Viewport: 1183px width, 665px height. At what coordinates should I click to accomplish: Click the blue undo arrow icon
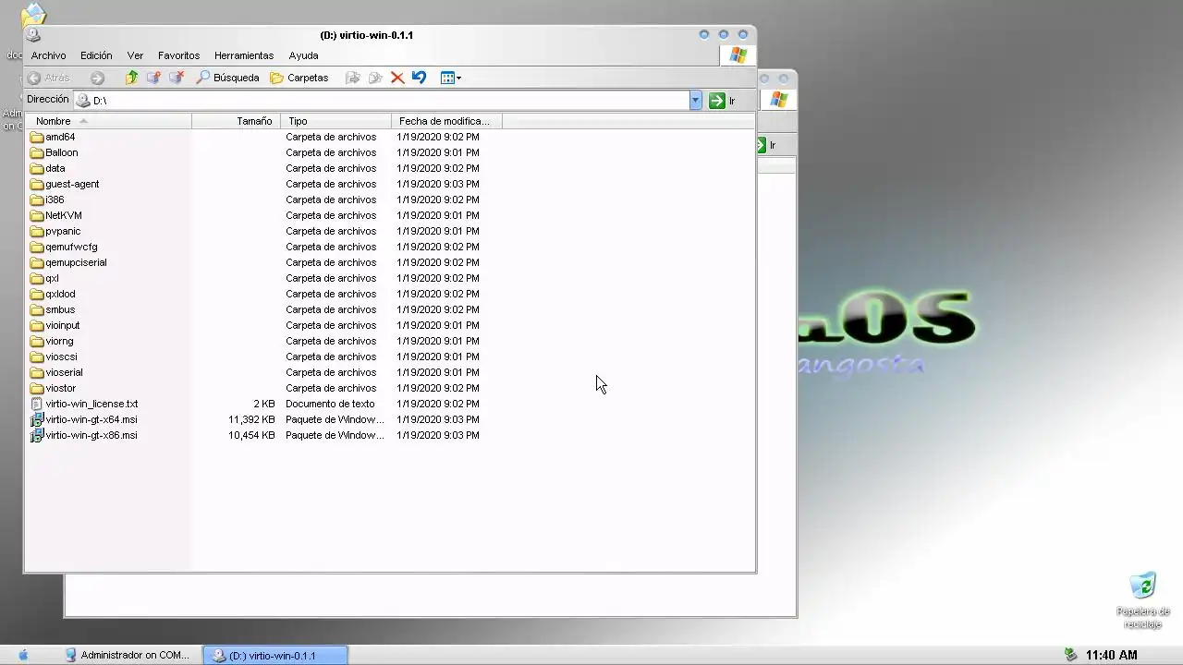click(419, 78)
